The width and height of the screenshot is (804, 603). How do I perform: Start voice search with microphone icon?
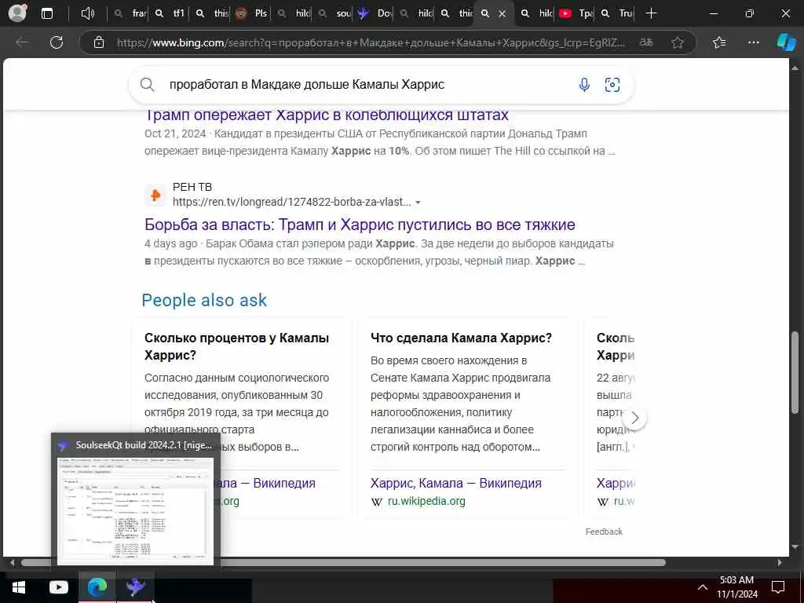tap(584, 85)
